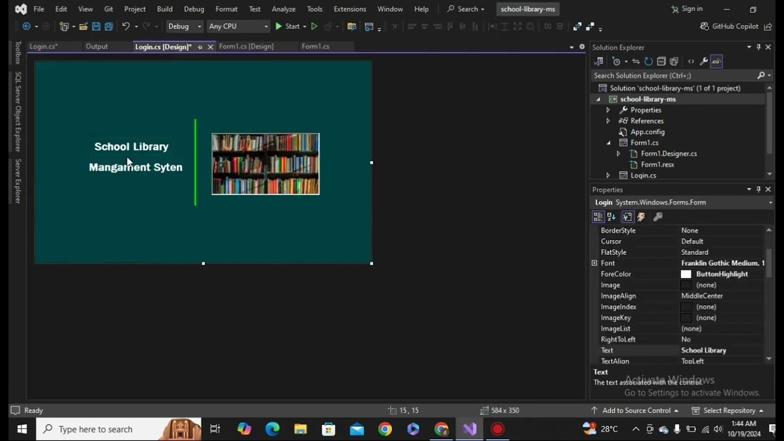Expand the Login.cs node in Solution Explorer
This screenshot has width=784, height=441.
(608, 176)
